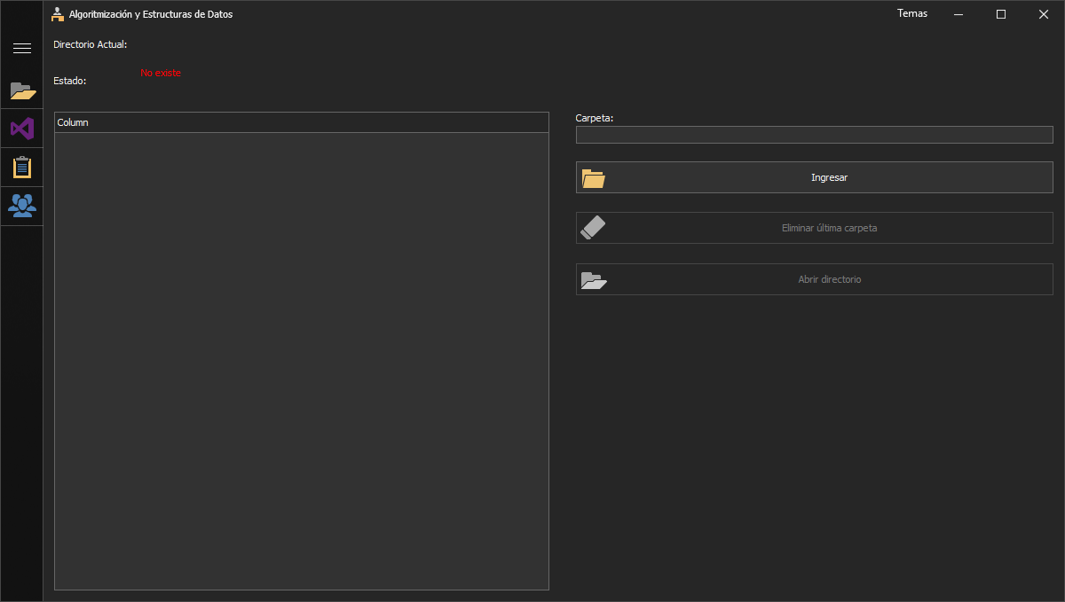Screen dimensions: 1065x602
Task: Click the folder icon inside the Ingresar button
Action: tap(594, 177)
